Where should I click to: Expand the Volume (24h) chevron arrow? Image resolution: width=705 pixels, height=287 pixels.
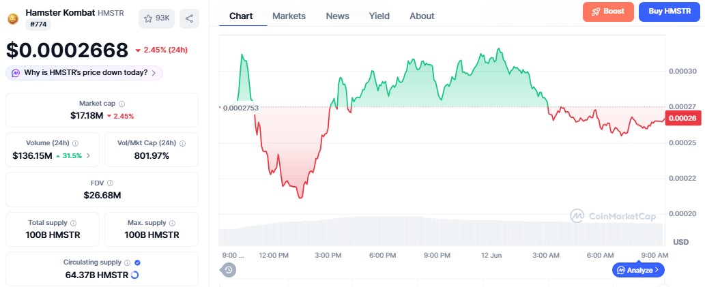[x=88, y=156]
